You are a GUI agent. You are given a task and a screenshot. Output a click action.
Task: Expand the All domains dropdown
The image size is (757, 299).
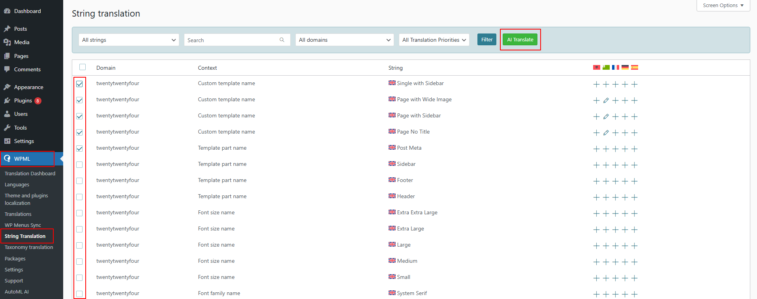click(344, 40)
